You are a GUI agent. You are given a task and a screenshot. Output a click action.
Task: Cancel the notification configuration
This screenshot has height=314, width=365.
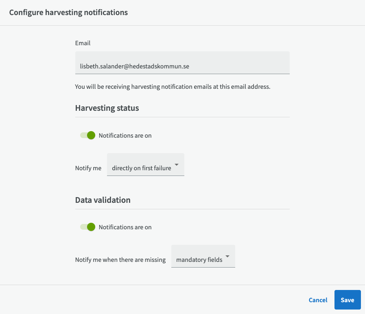318,300
